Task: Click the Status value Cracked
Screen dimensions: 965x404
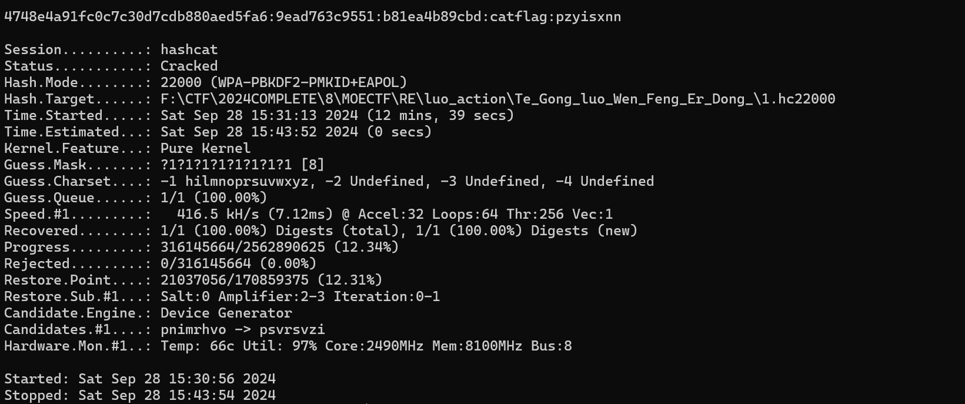Action: pyautogui.click(x=189, y=66)
